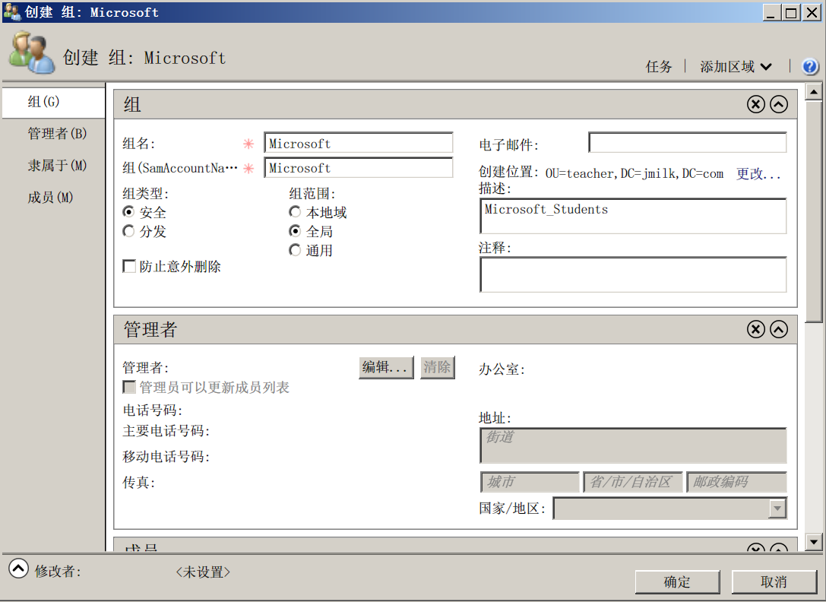Screen dimensions: 826x602
Task: Click the 取消 button
Action: point(774,582)
